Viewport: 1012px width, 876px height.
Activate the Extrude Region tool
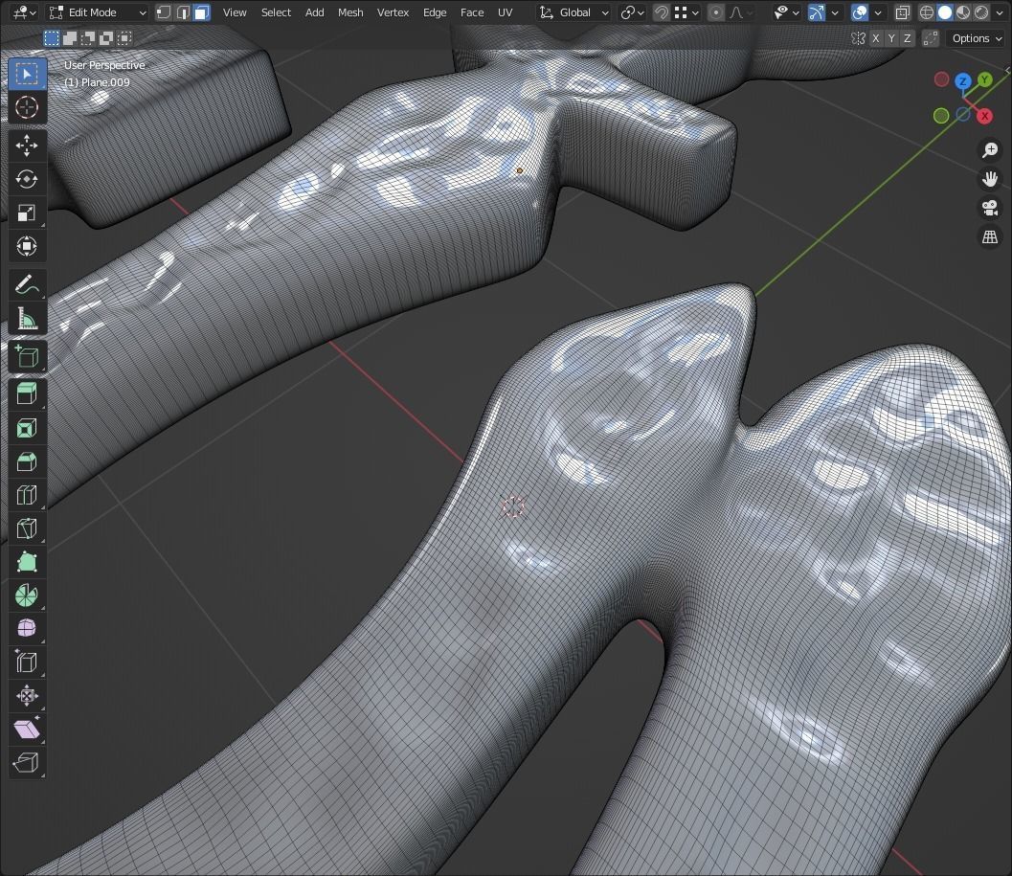tap(27, 393)
